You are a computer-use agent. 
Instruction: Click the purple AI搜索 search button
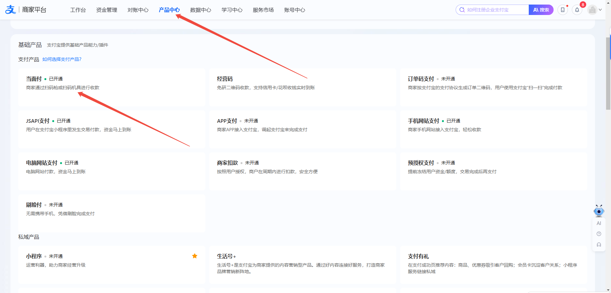[541, 10]
